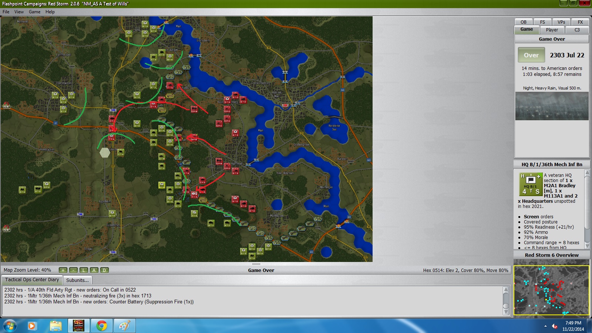Click the Windows Start button

10,326
